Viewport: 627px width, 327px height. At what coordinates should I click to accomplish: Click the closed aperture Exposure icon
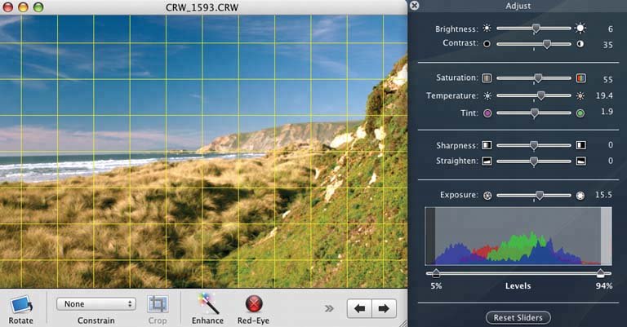coord(487,196)
